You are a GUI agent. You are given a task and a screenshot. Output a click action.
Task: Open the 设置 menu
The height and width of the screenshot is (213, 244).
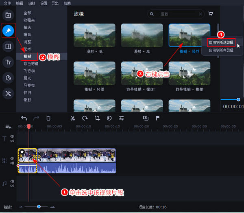pyautogui.click(x=44, y=3)
